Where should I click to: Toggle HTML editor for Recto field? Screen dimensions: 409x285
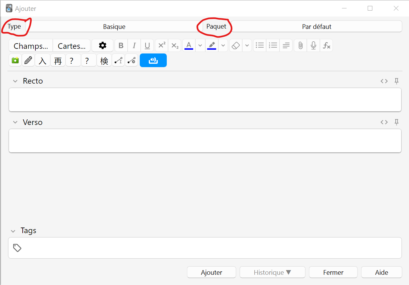384,81
